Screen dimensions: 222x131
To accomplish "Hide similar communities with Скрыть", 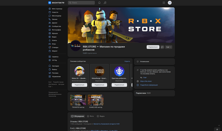I will [x=127, y=61].
